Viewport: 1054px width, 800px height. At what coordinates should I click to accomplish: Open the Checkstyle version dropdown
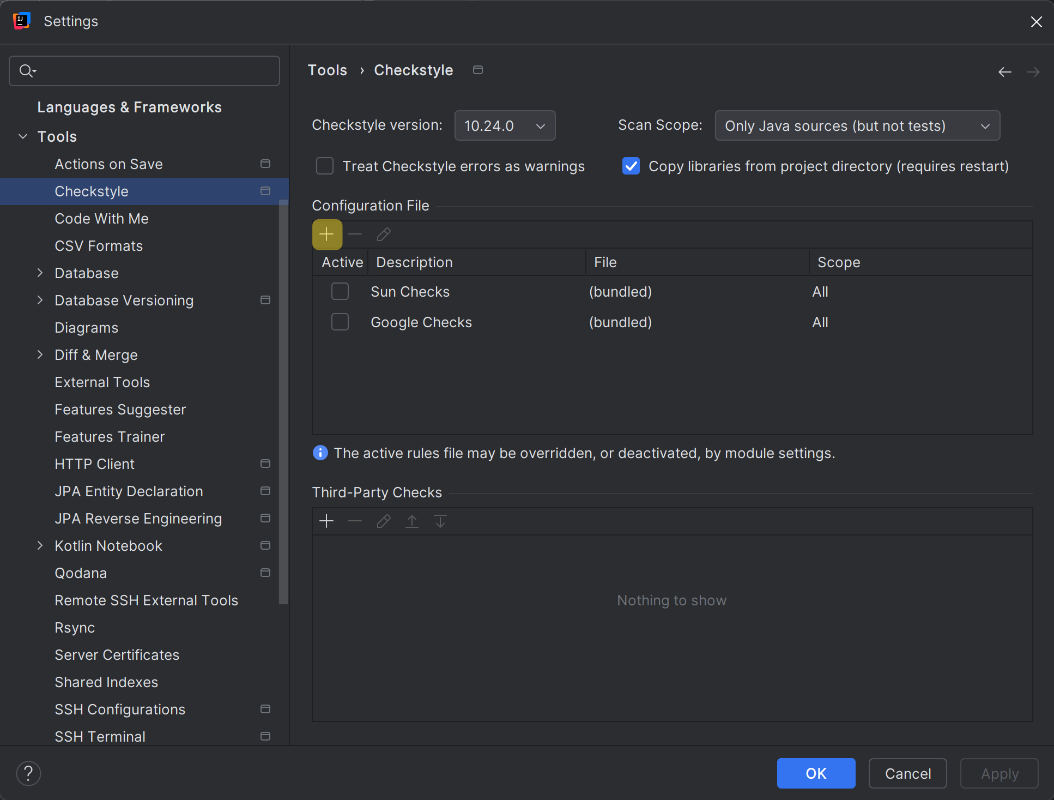point(505,126)
